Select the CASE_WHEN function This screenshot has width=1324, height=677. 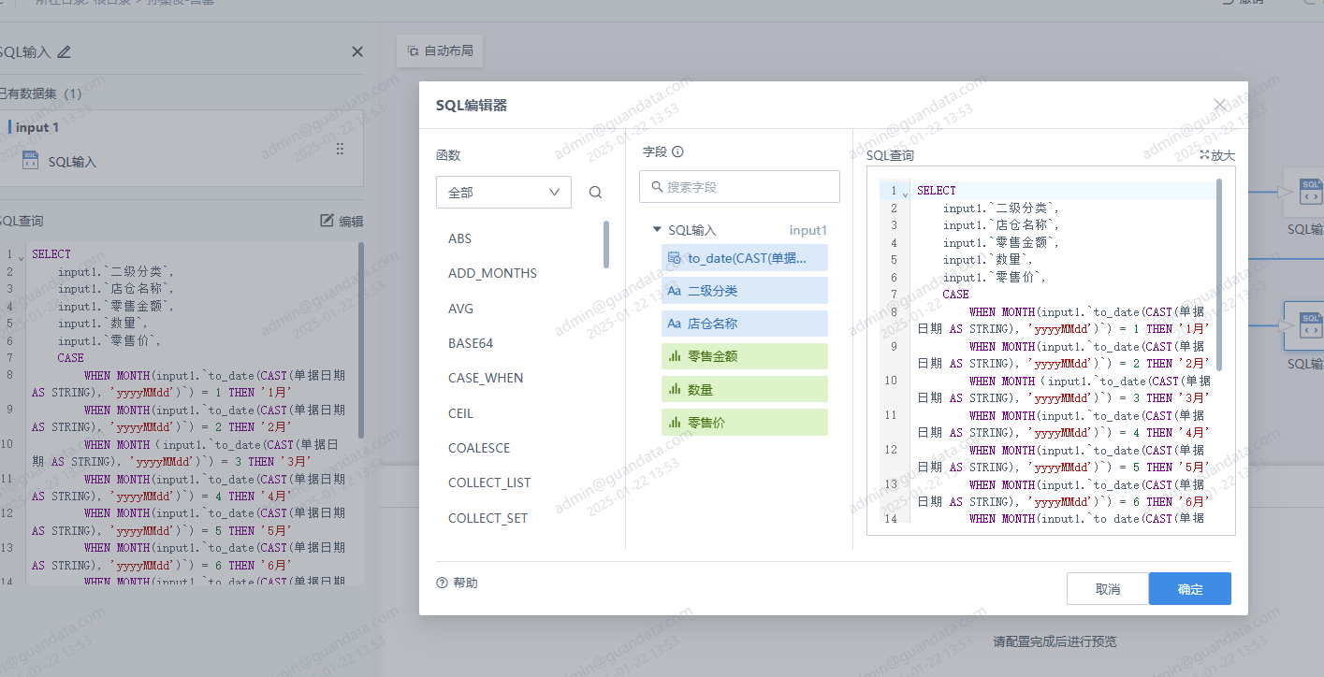click(486, 378)
